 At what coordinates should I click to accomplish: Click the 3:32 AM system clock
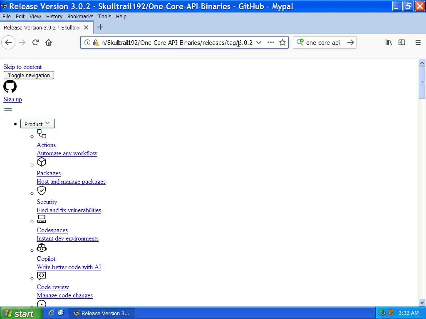pyautogui.click(x=409, y=313)
